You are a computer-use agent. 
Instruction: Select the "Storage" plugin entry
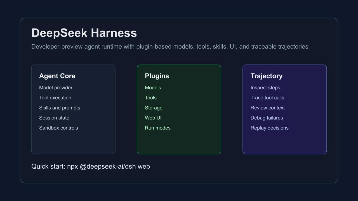tap(154, 108)
